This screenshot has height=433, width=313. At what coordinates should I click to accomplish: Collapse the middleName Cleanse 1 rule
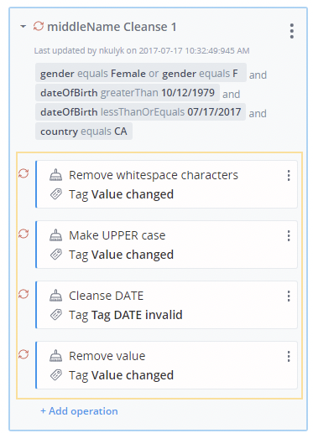click(x=23, y=27)
